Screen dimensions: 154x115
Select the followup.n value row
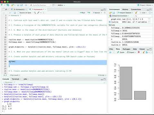coord(130,31)
